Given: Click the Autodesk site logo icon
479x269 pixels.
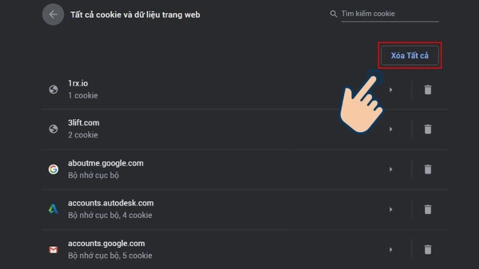Looking at the screenshot, I should click(53, 209).
